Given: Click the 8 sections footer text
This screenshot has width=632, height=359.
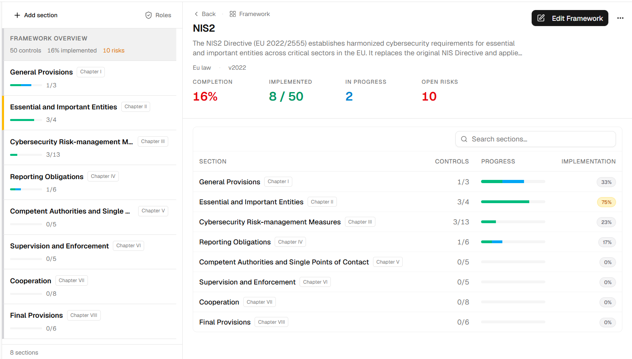Looking at the screenshot, I should pos(24,353).
